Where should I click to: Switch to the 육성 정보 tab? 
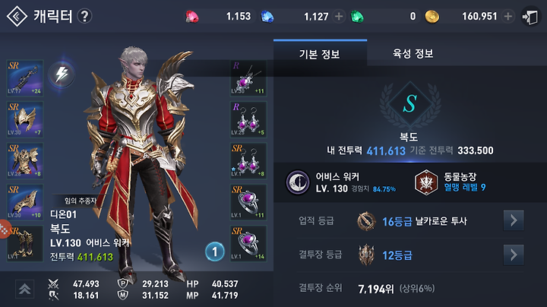413,53
